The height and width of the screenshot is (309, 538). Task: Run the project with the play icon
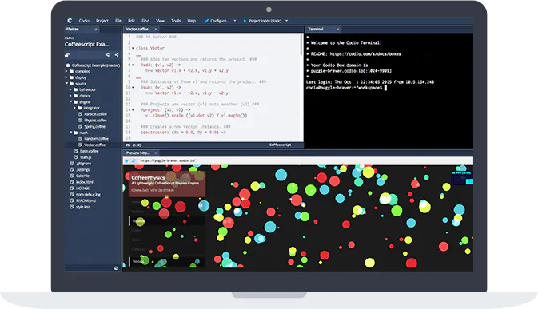pos(245,21)
